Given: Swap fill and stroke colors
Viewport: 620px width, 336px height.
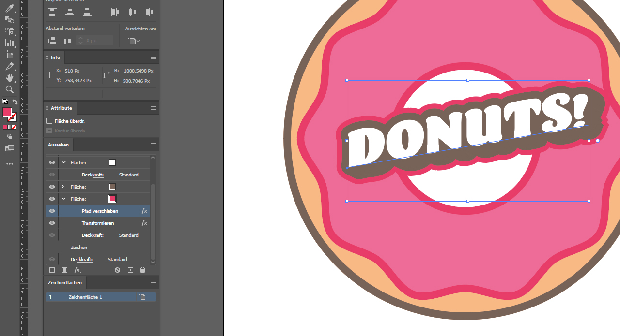Looking at the screenshot, I should coord(15,102).
